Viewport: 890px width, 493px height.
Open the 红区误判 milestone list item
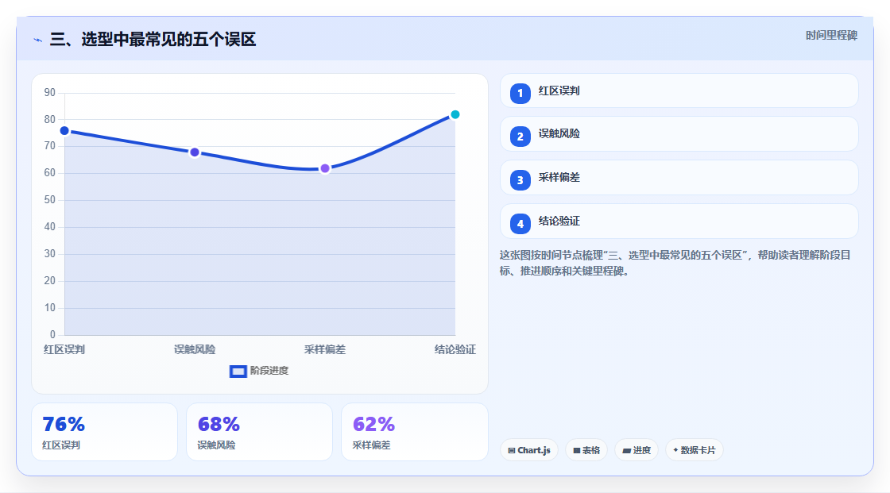pos(679,91)
